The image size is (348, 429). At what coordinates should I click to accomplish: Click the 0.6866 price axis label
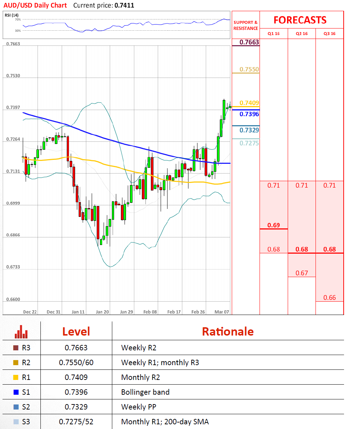coord(13,235)
